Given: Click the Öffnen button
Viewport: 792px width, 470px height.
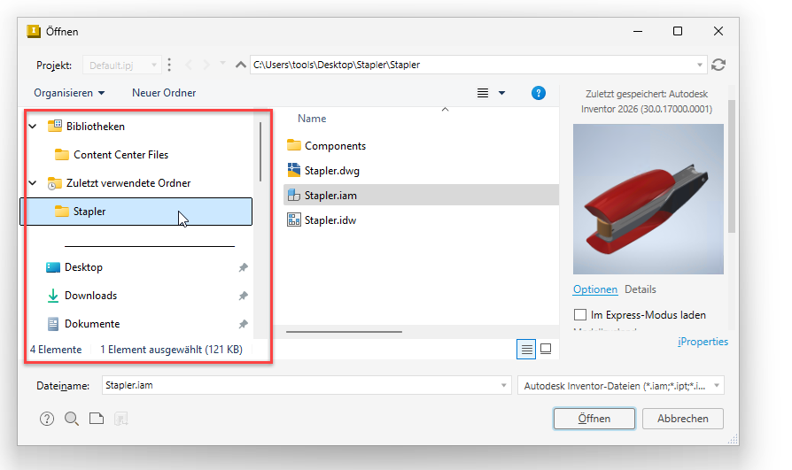Looking at the screenshot, I should [x=594, y=419].
